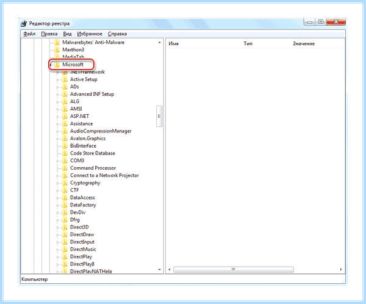Expand the ADs key
366x304 pixels.
click(58, 87)
